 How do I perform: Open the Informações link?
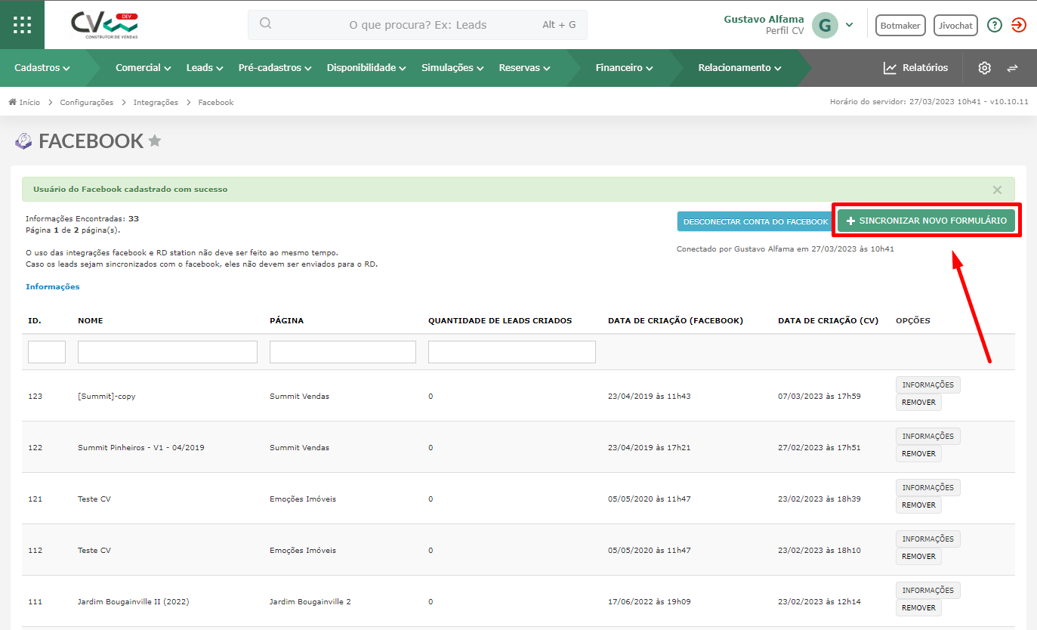pyautogui.click(x=53, y=287)
